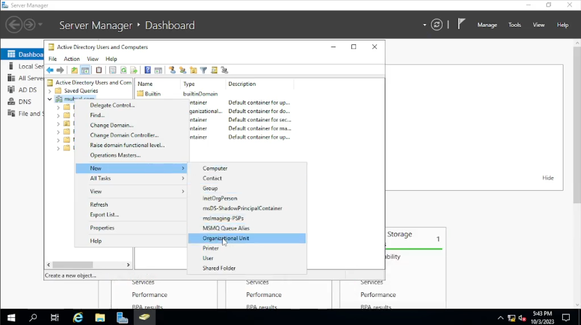Launch Internet Explorer from the taskbar
Screen dimensions: 581x325
tap(78, 318)
